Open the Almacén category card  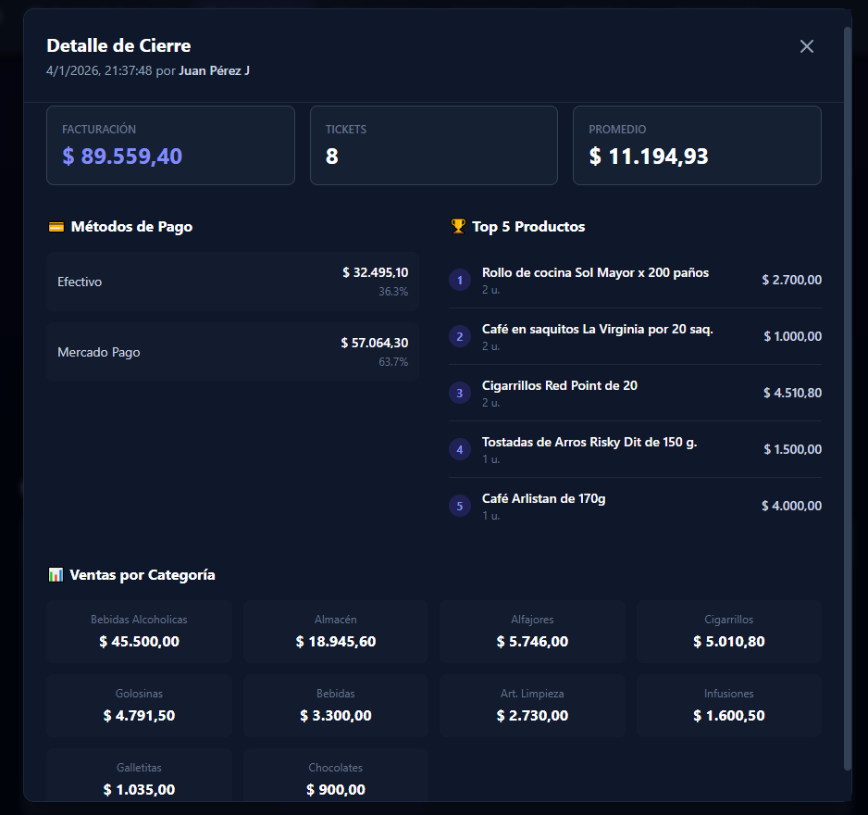point(336,632)
